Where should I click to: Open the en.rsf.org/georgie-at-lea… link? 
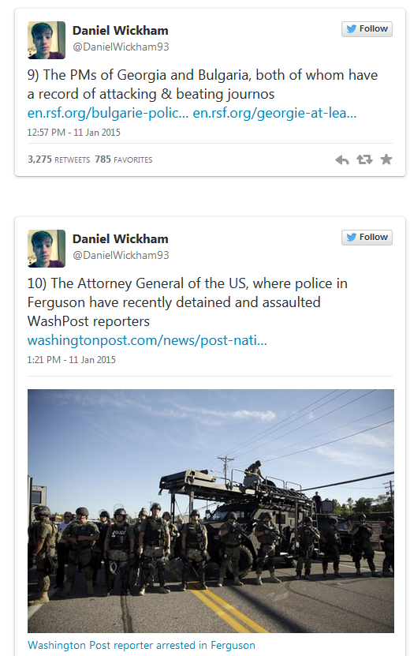[274, 113]
